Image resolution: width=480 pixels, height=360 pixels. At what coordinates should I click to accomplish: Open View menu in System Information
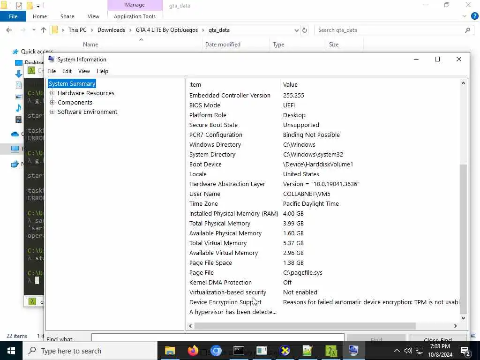coord(84,71)
